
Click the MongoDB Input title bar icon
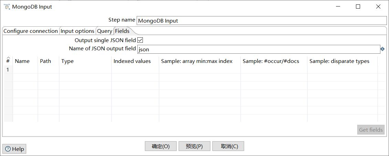[x=7, y=6]
